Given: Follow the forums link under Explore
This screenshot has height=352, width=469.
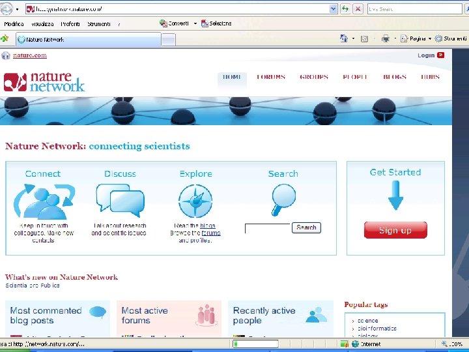Looking at the screenshot, I should (x=211, y=233).
